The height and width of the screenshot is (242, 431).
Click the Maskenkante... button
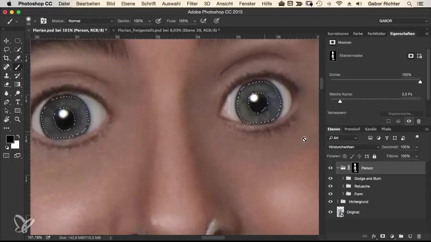click(401, 114)
